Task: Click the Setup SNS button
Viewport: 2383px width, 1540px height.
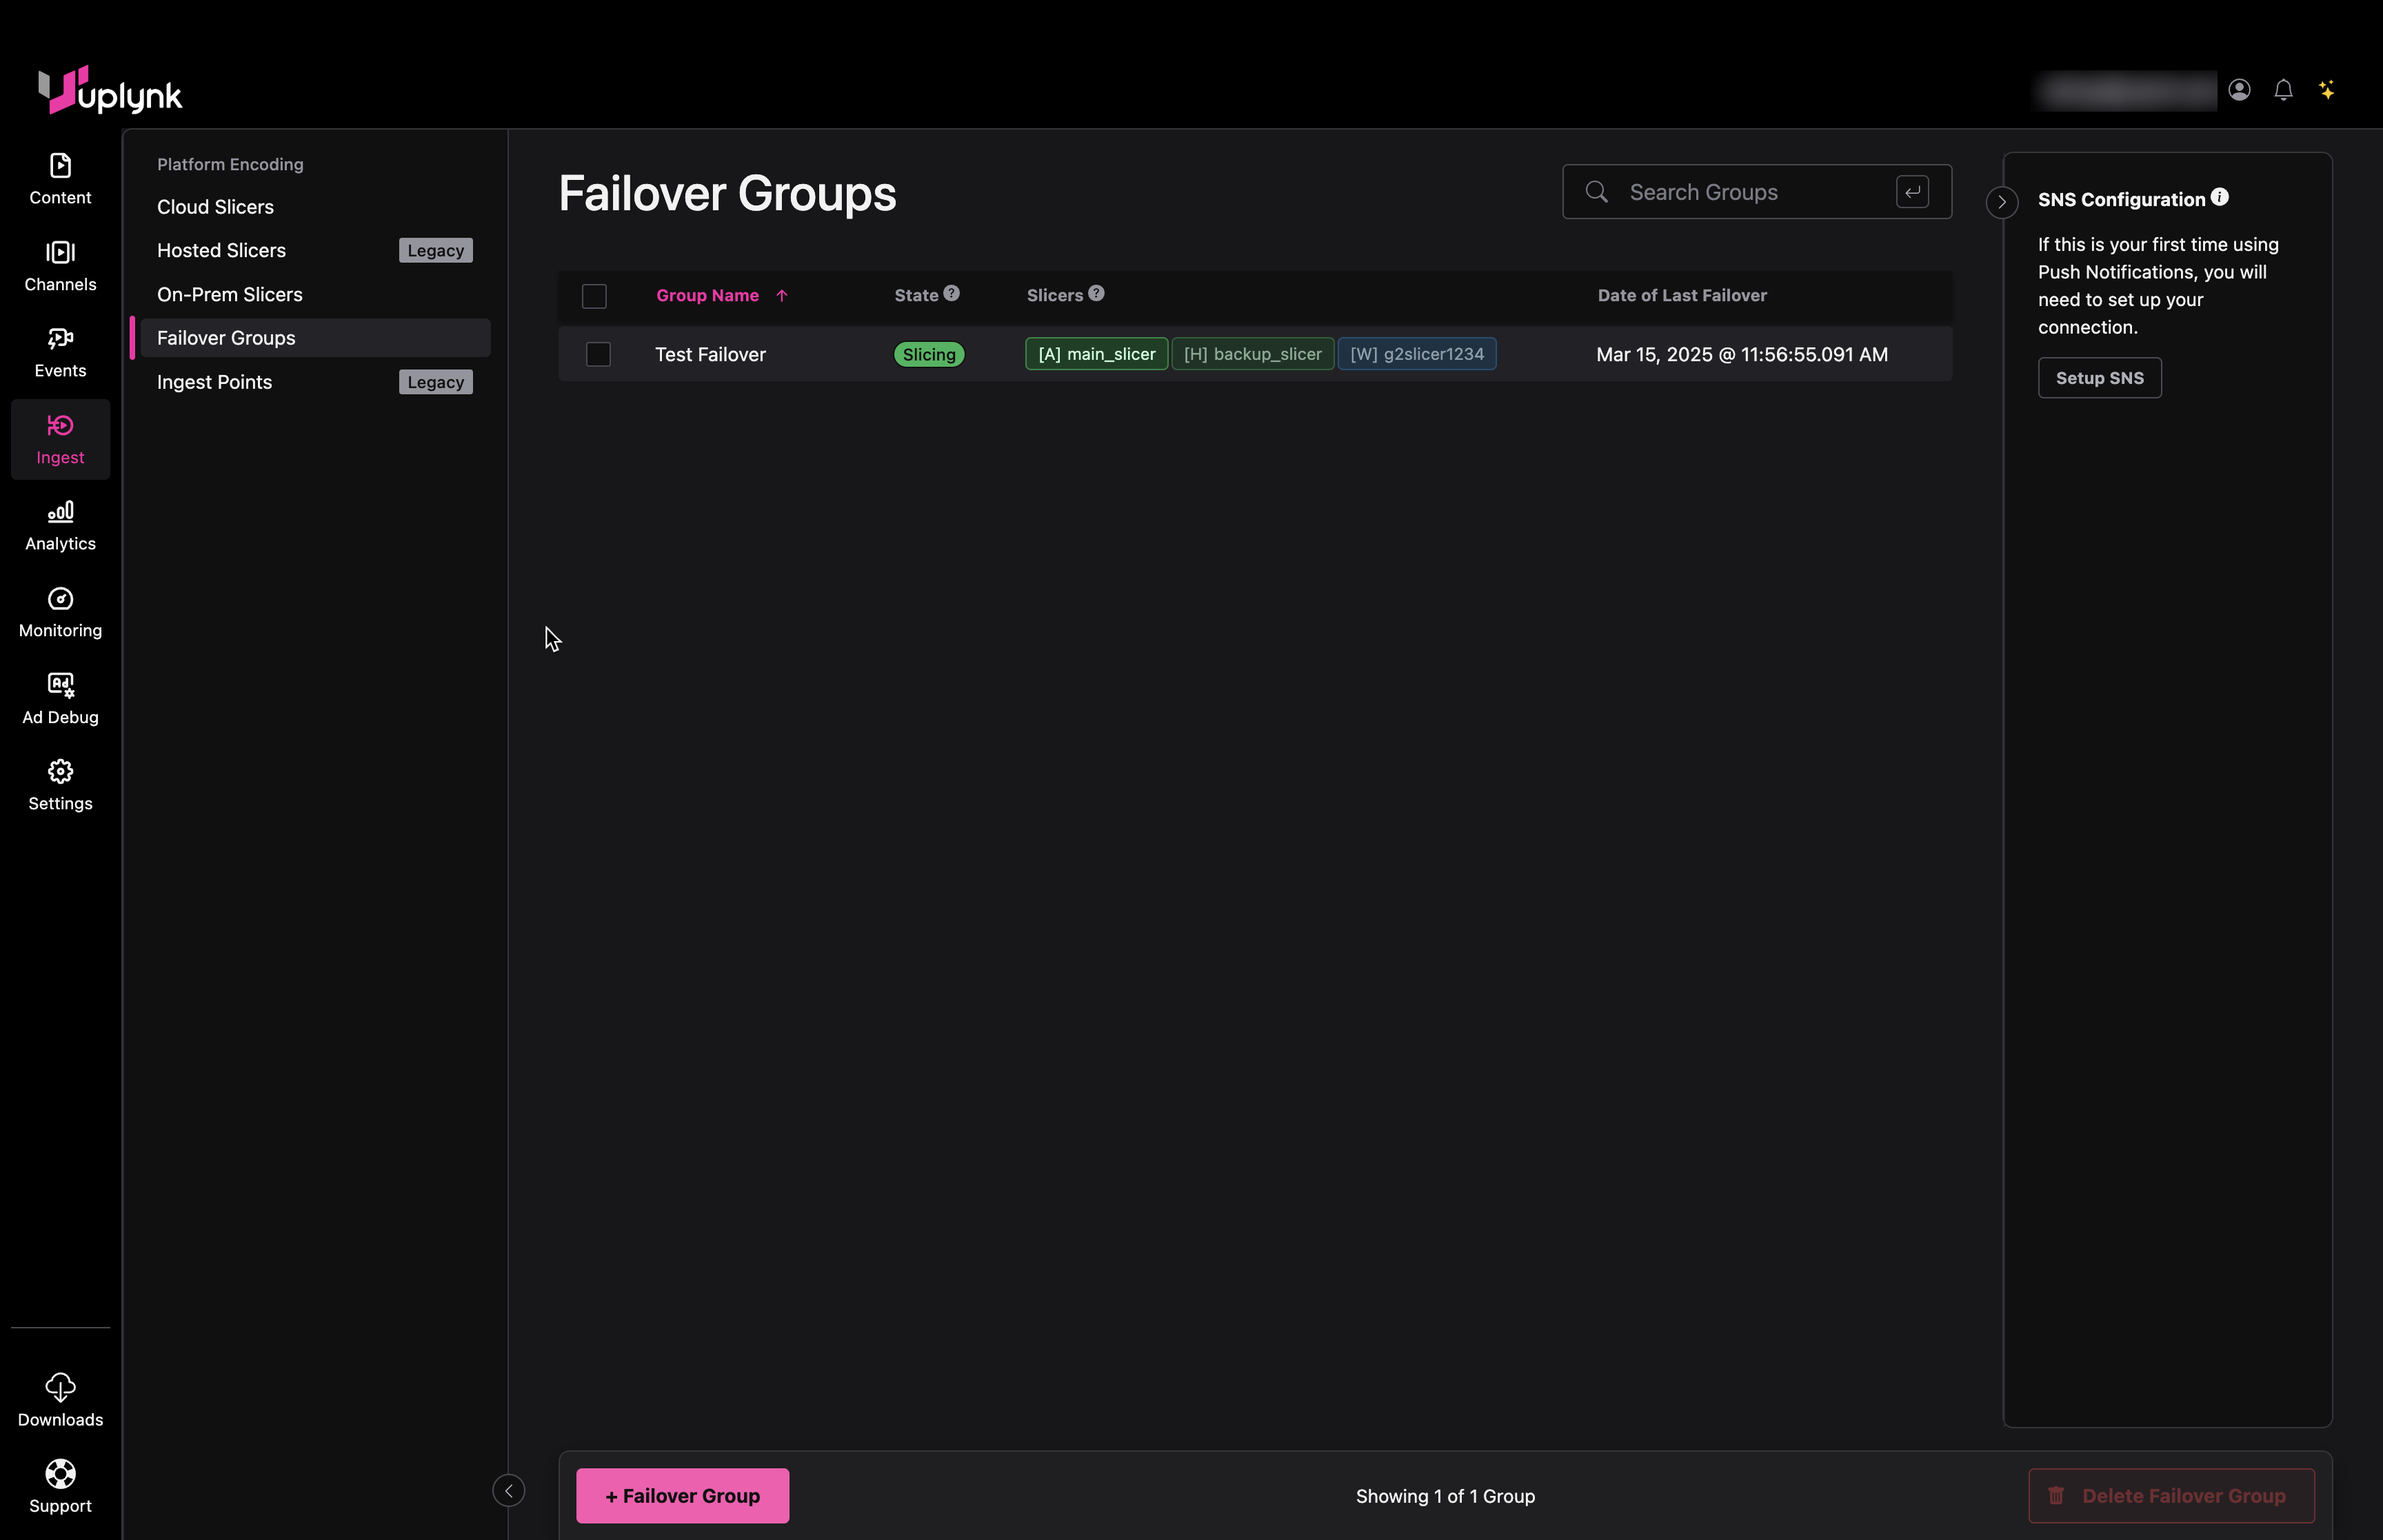Action: [2099, 378]
